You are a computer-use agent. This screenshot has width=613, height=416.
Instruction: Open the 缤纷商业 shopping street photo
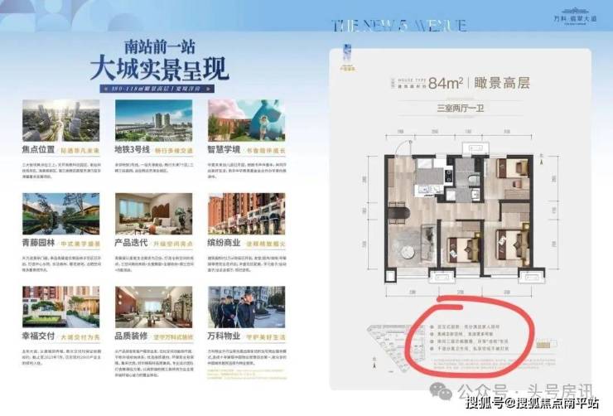point(247,214)
